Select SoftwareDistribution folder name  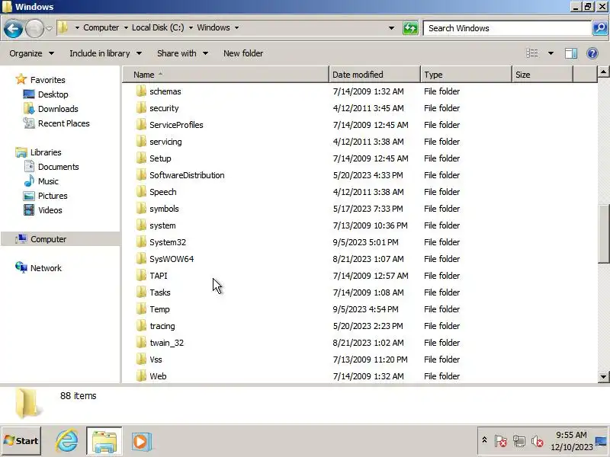pyautogui.click(x=187, y=175)
